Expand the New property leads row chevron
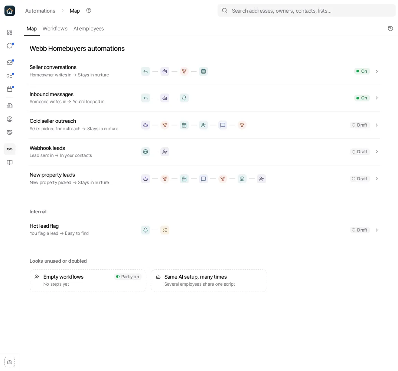 click(377, 179)
